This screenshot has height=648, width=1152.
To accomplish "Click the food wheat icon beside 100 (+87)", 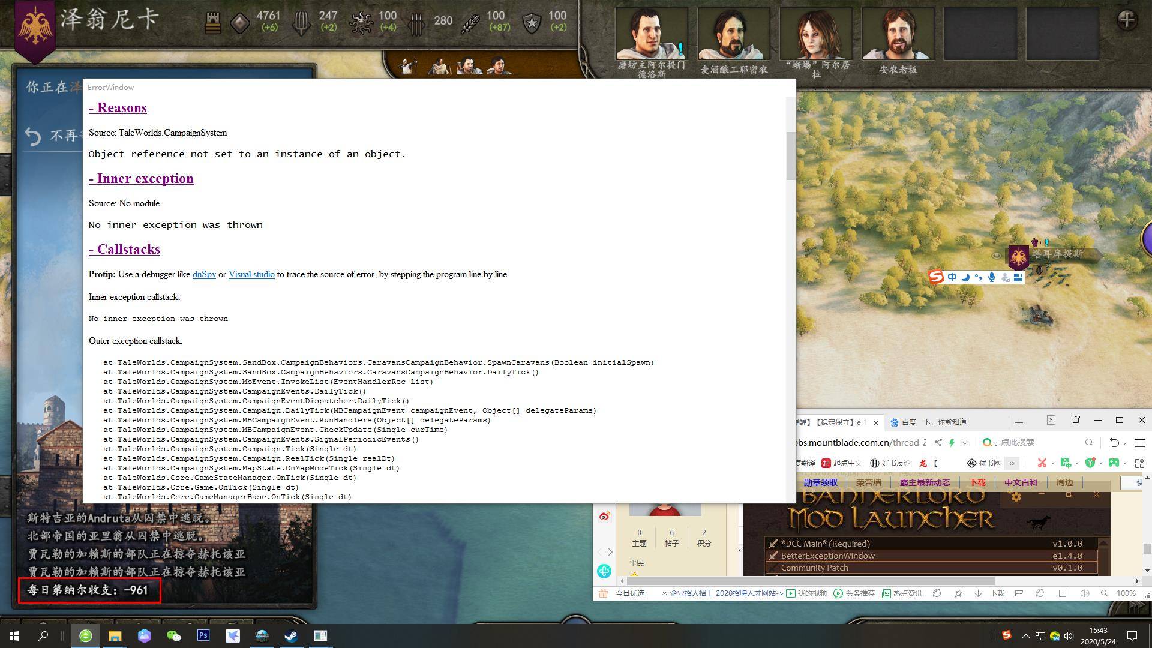I will pos(471,23).
